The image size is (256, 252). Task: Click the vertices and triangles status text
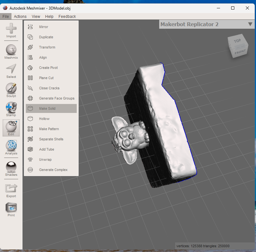[x=203, y=246]
